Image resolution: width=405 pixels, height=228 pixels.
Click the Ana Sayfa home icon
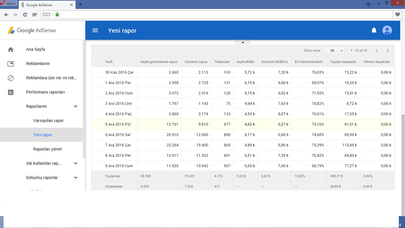pos(11,50)
